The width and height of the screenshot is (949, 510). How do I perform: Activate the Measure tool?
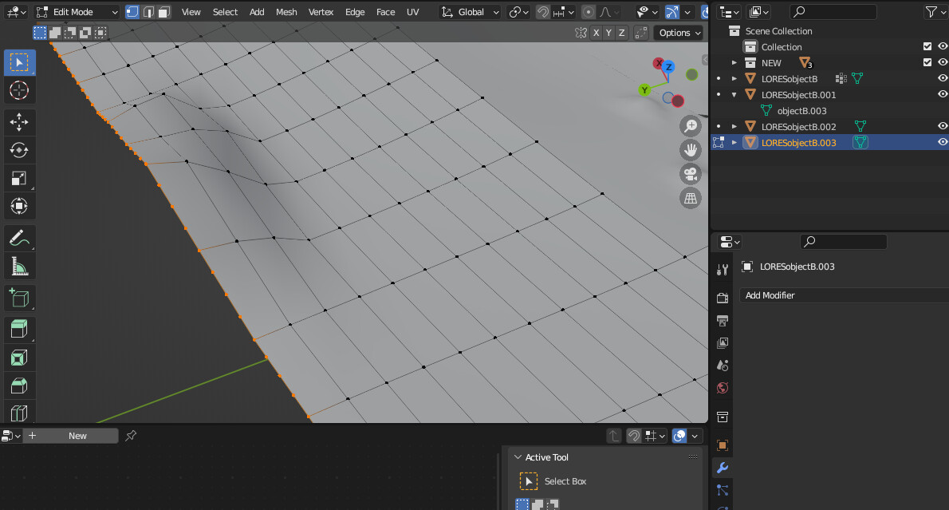(19, 266)
